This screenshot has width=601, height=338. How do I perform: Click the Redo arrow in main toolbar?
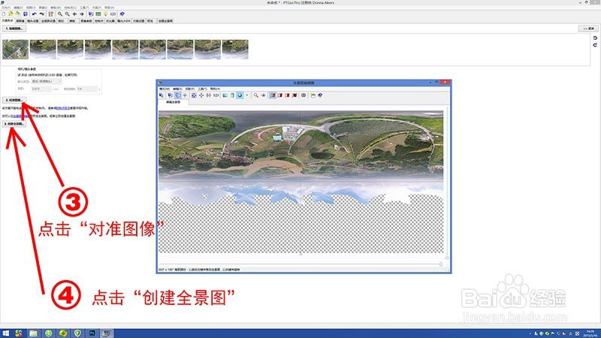42,14
